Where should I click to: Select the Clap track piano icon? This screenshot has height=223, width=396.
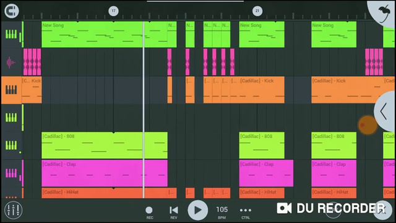11,173
